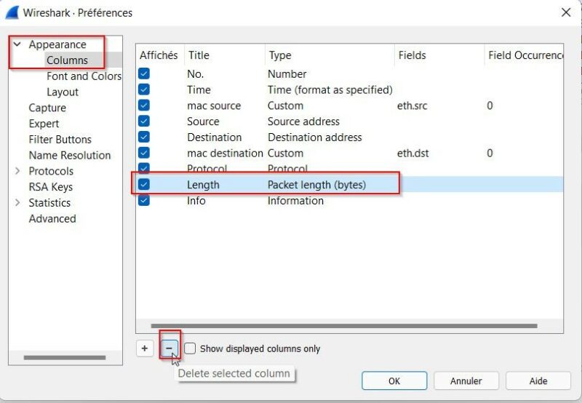The image size is (582, 403).
Task: Select the Time (format as specified) type cell
Action: [330, 89]
